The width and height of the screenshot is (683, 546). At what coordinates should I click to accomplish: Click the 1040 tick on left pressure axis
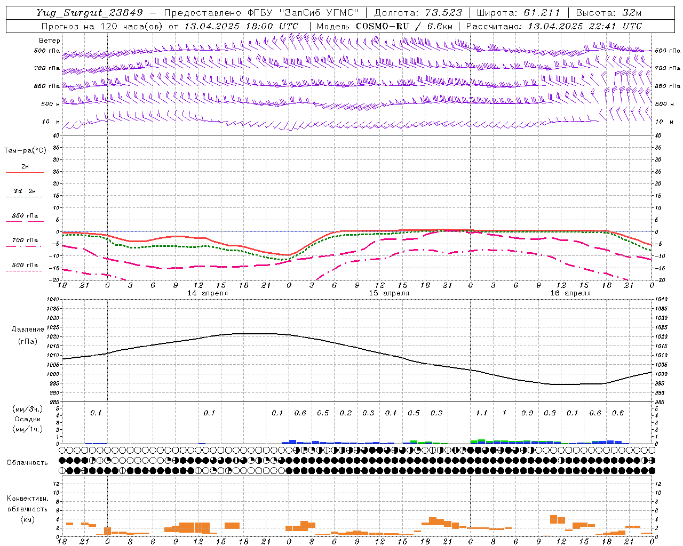[x=53, y=300]
